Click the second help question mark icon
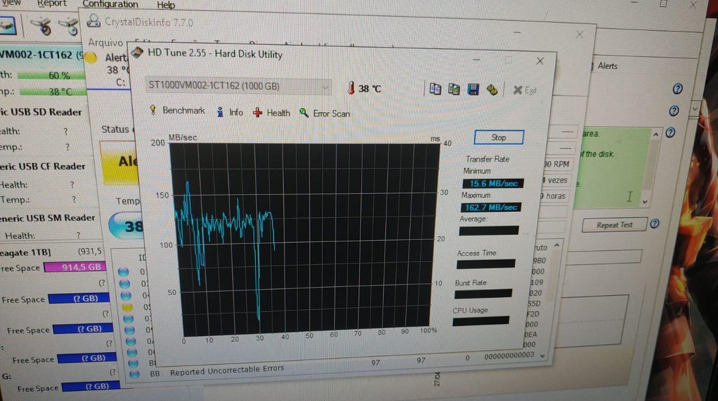The image size is (718, 401). click(674, 110)
